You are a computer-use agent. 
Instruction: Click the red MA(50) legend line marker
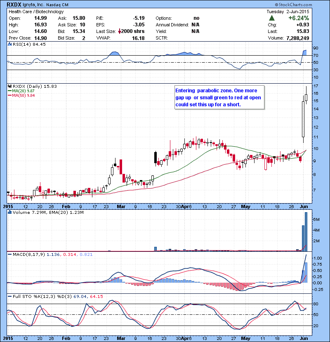click(10, 96)
